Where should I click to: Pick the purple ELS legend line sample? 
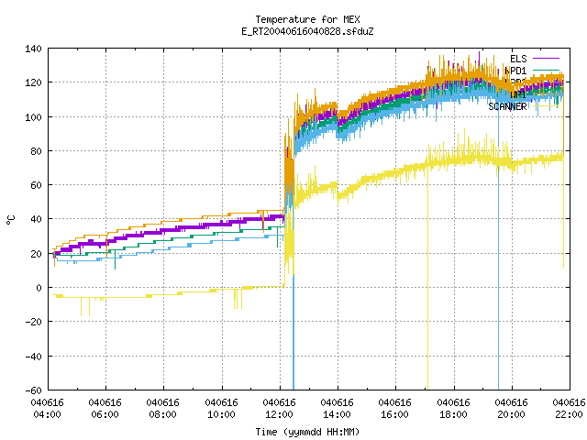[546, 59]
